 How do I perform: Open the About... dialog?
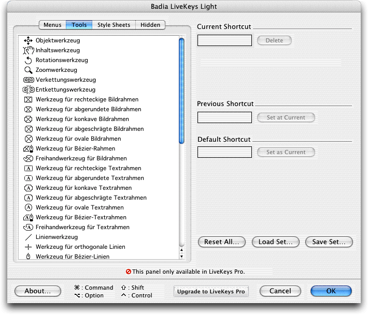tap(38, 291)
